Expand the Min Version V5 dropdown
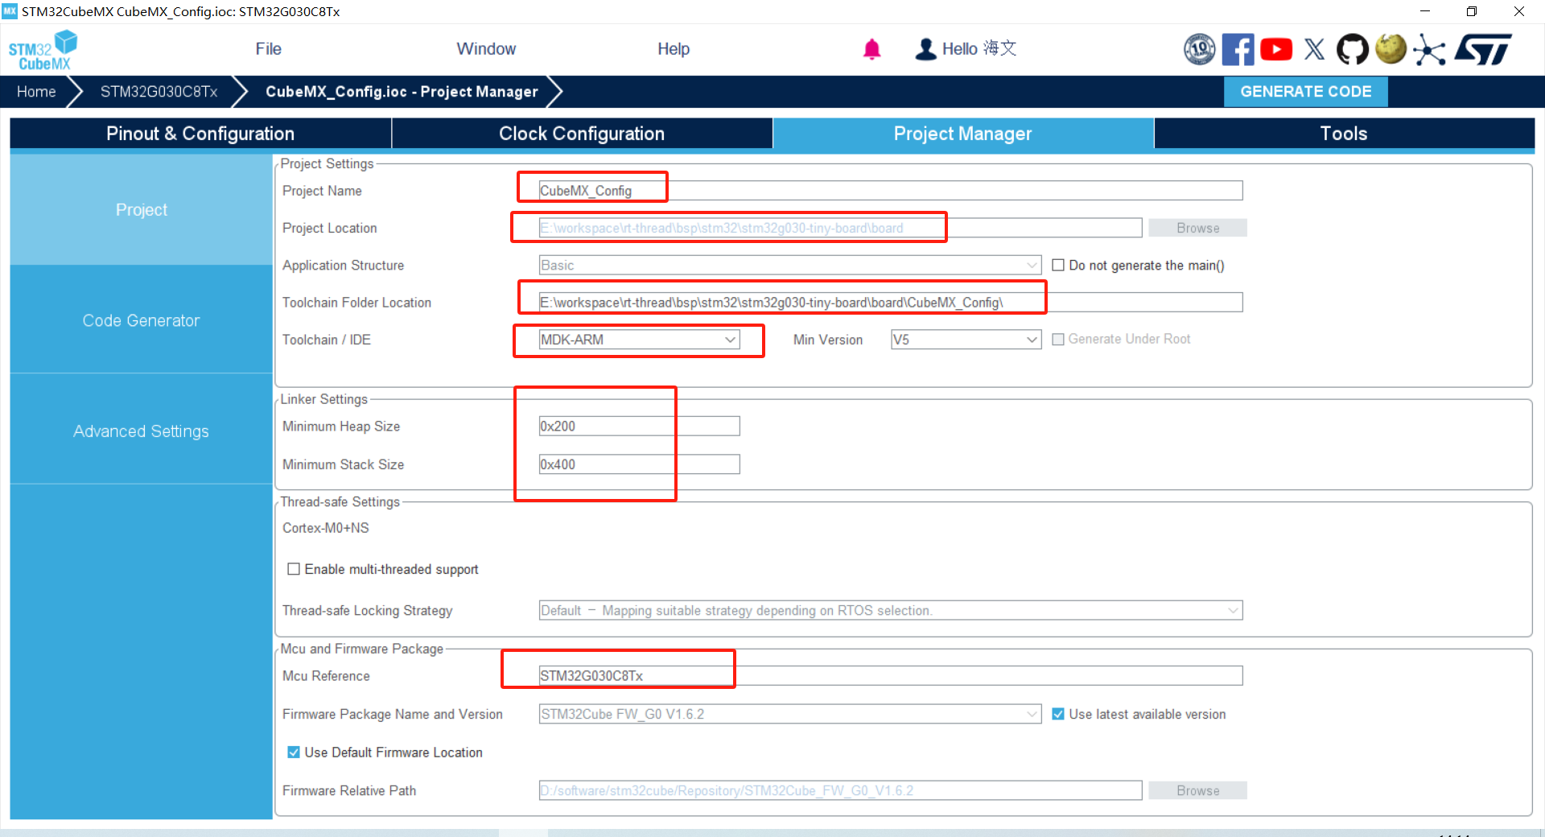The width and height of the screenshot is (1545, 837). click(966, 340)
